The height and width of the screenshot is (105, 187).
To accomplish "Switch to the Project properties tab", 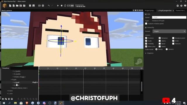I will click(x=150, y=10).
